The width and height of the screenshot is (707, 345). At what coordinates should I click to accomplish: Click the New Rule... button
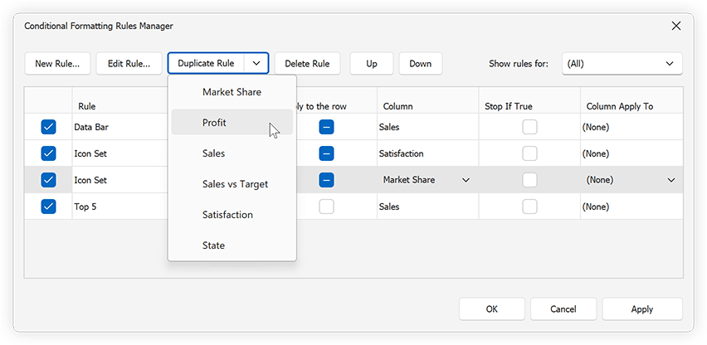(57, 64)
